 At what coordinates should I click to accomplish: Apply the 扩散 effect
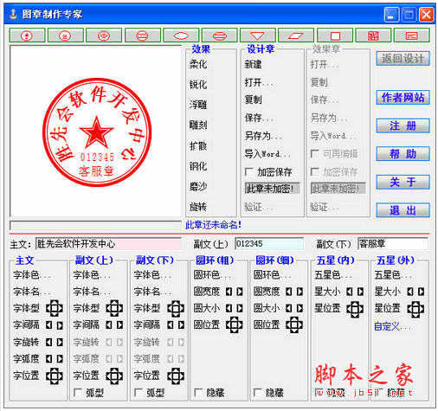(198, 146)
